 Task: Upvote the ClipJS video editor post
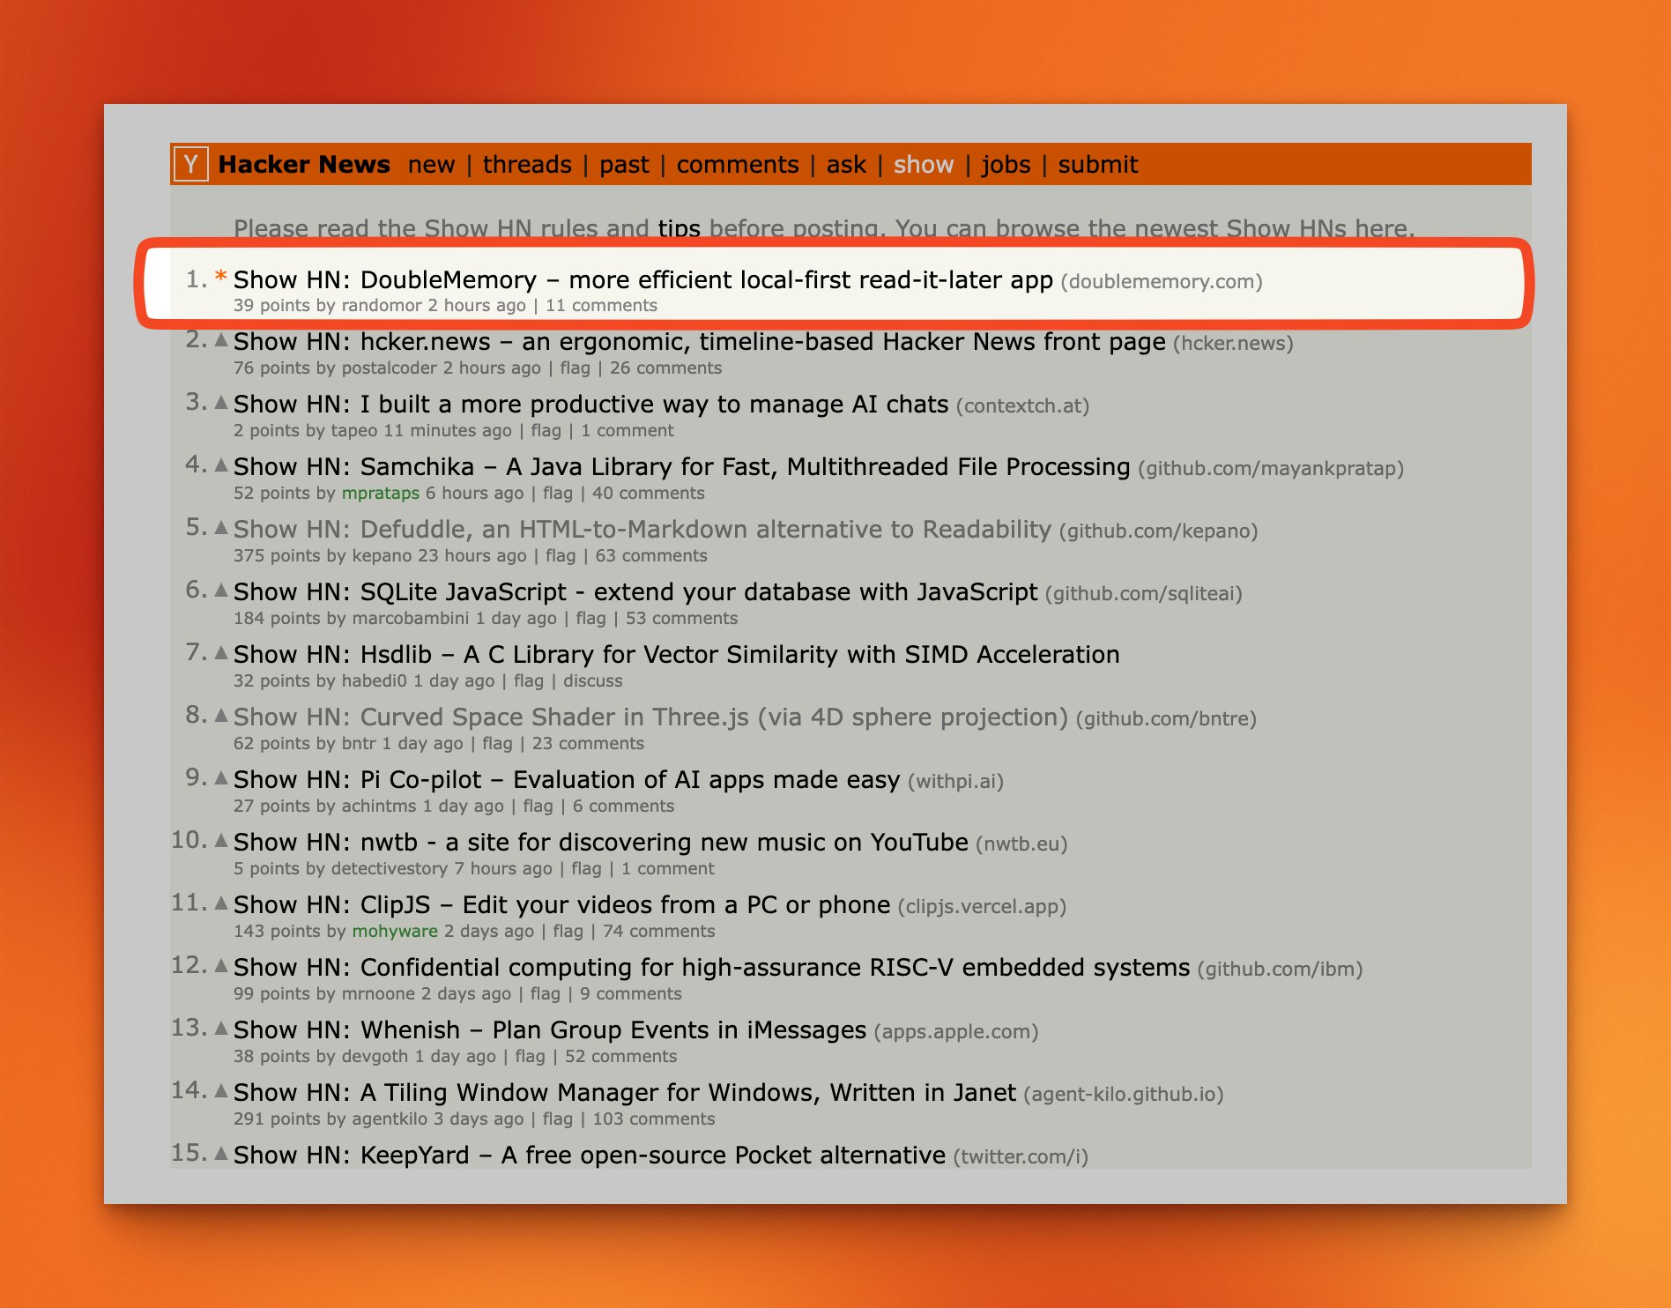221,903
